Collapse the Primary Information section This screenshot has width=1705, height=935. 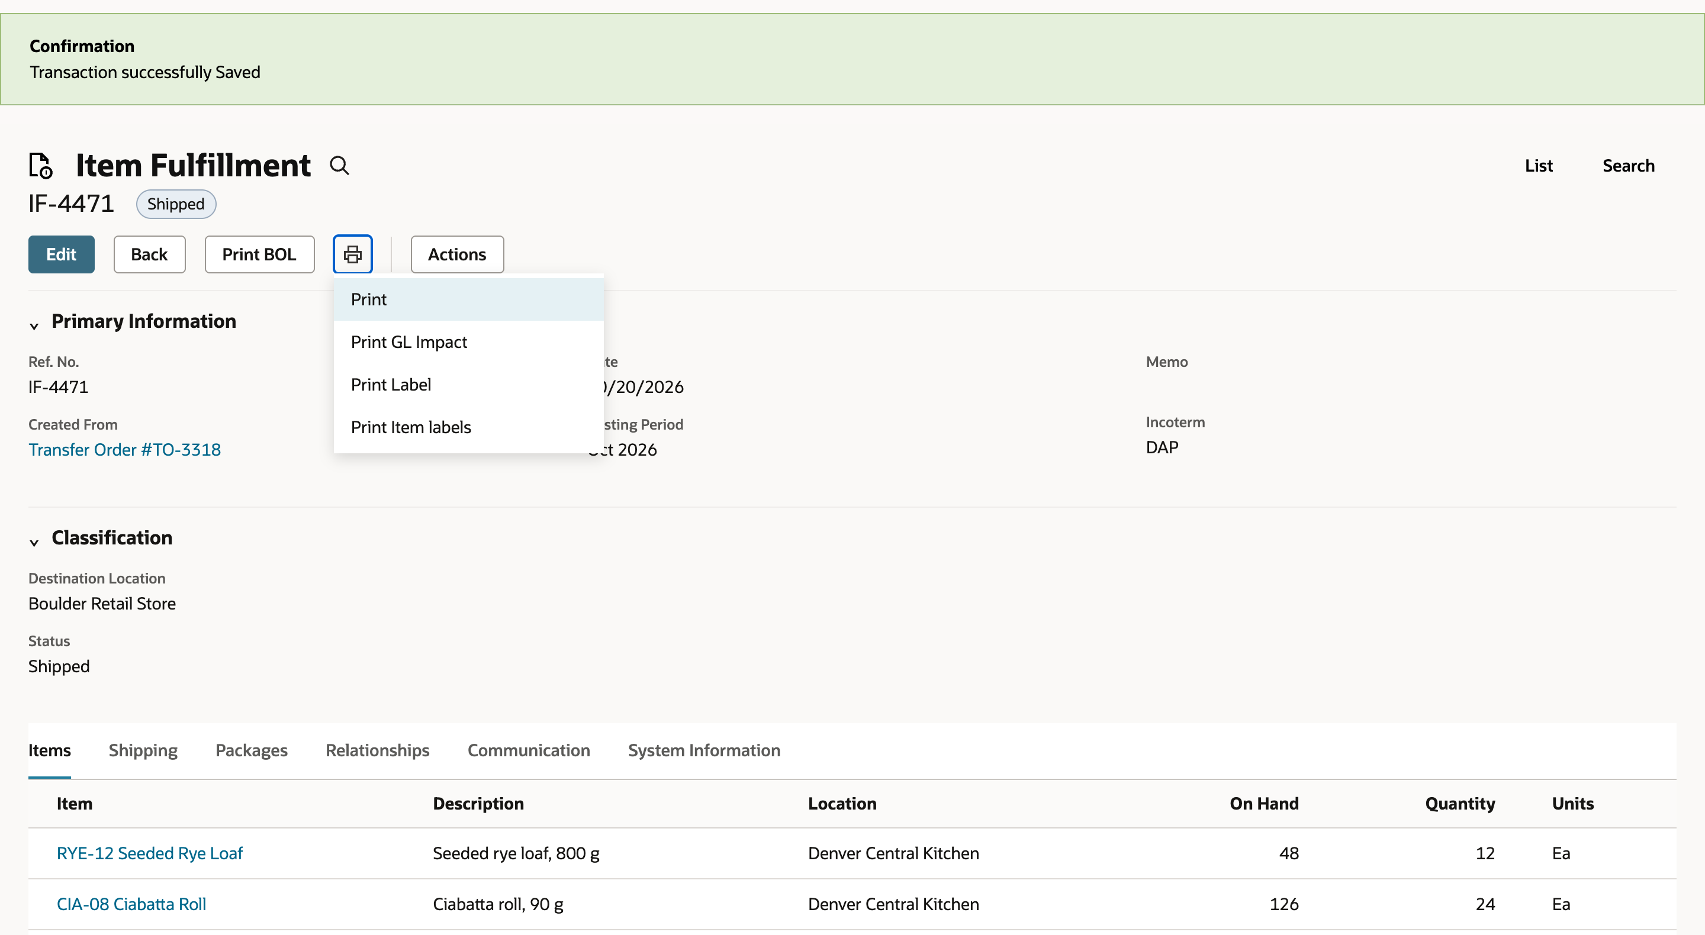pos(34,325)
